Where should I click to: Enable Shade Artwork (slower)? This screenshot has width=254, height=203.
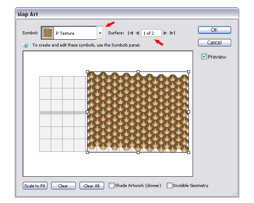coord(111,186)
